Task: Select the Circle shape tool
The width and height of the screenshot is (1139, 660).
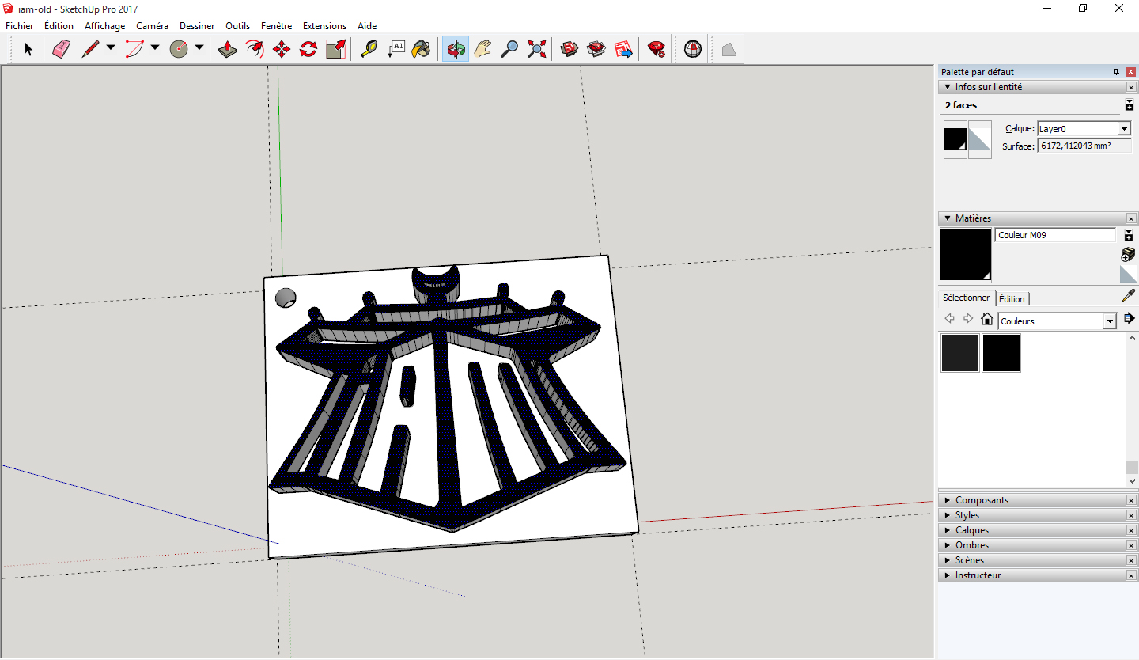Action: pyautogui.click(x=179, y=49)
